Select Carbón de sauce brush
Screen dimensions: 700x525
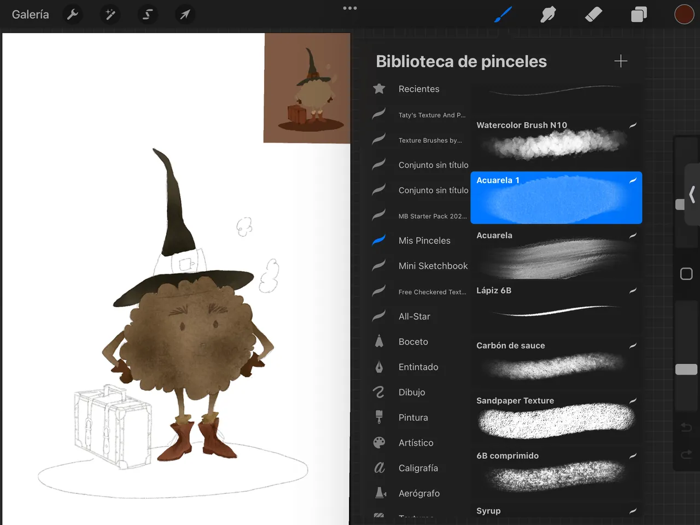(556, 363)
